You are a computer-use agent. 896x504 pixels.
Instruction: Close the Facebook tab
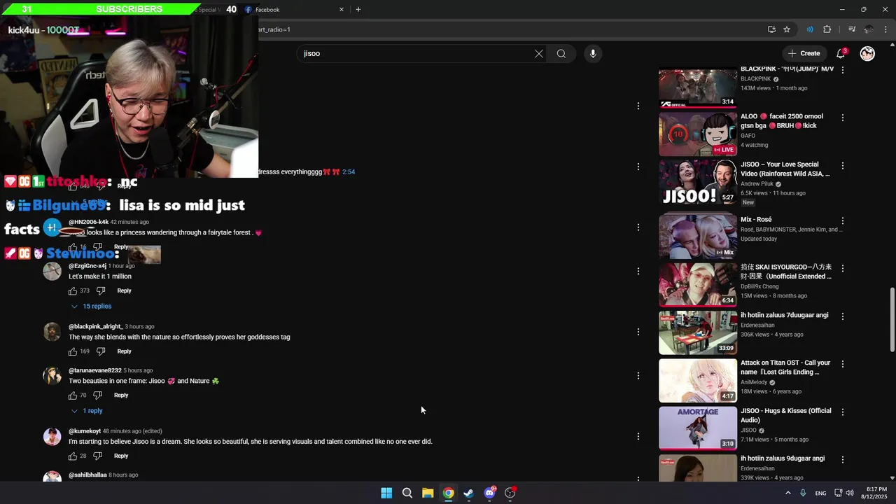[342, 9]
